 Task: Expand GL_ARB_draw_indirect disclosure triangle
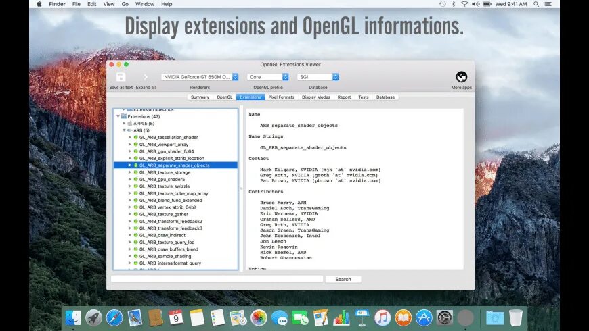click(130, 235)
